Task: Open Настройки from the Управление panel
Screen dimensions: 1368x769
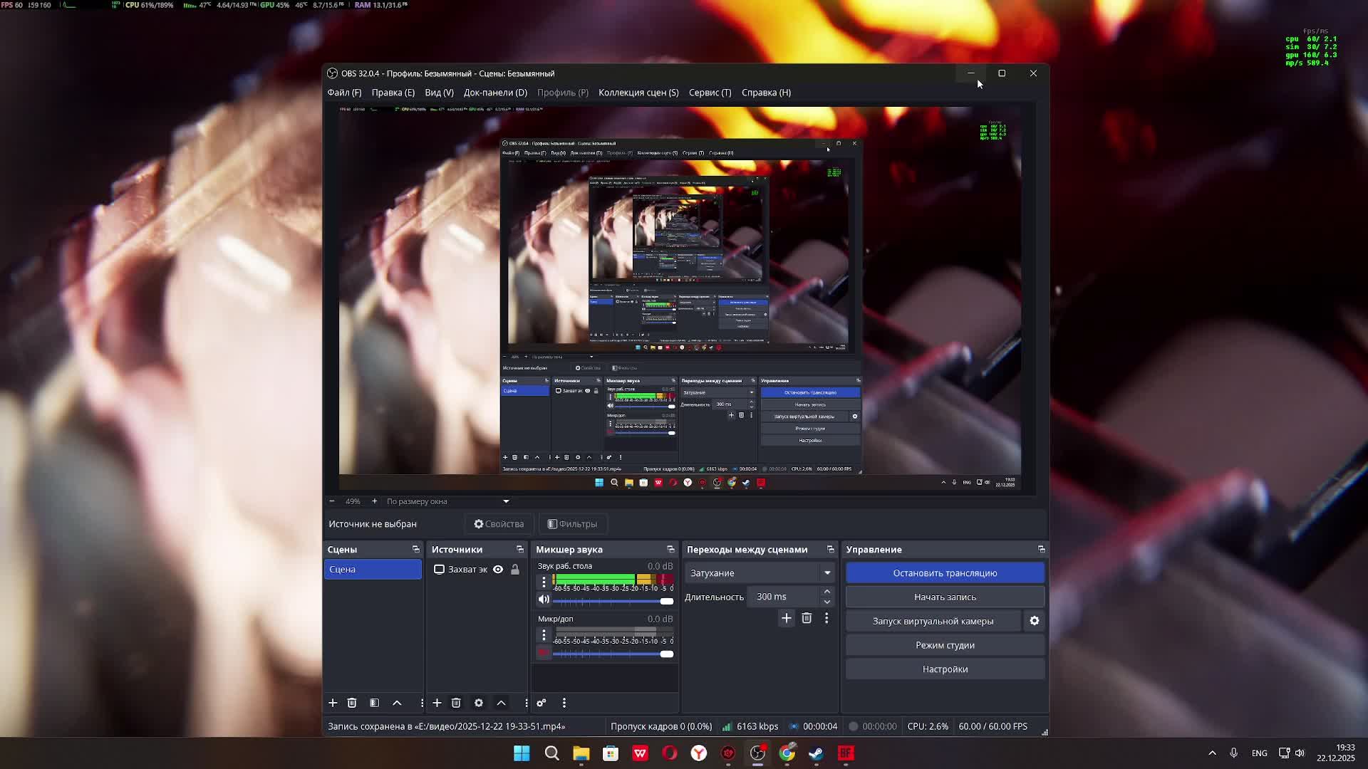Action: (x=945, y=669)
